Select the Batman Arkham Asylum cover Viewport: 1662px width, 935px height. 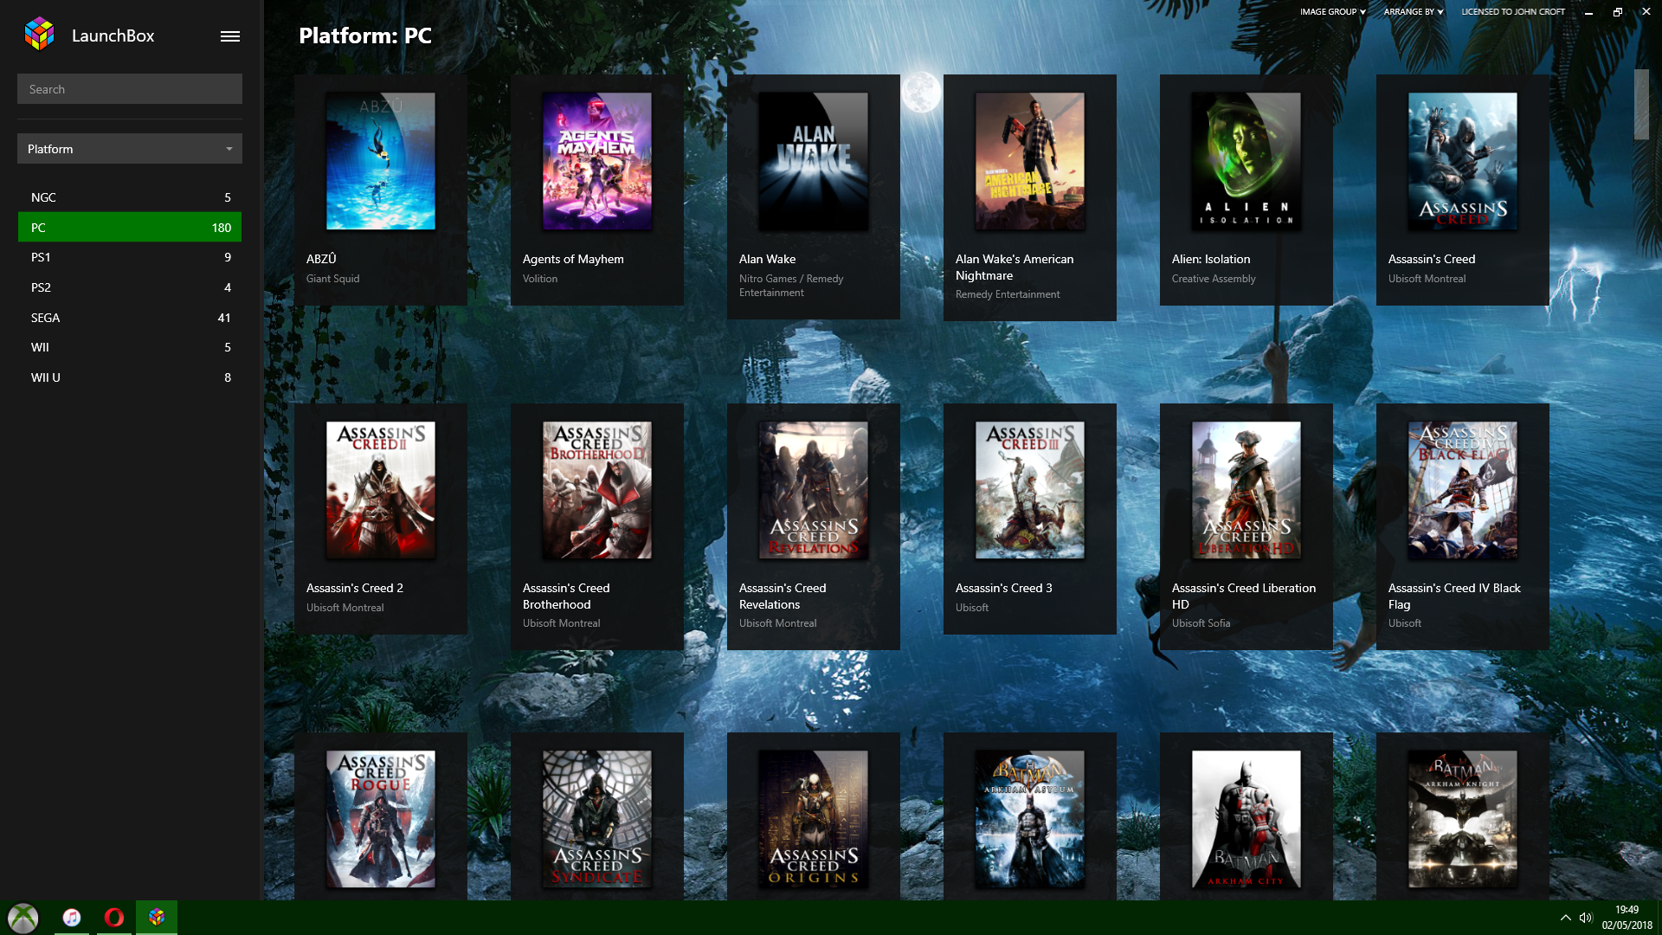coord(1030,819)
